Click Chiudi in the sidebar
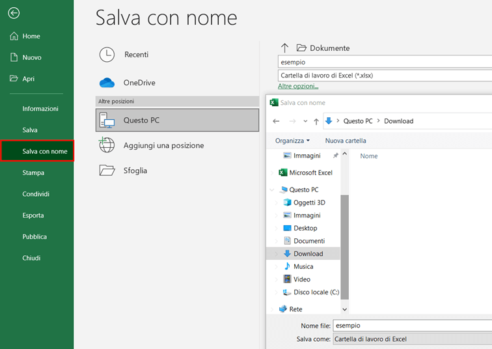 (x=31, y=258)
